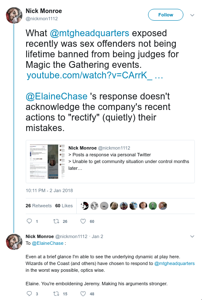Open the first liker's panda avatar
The height and width of the screenshot is (300, 202).
click(84, 206)
